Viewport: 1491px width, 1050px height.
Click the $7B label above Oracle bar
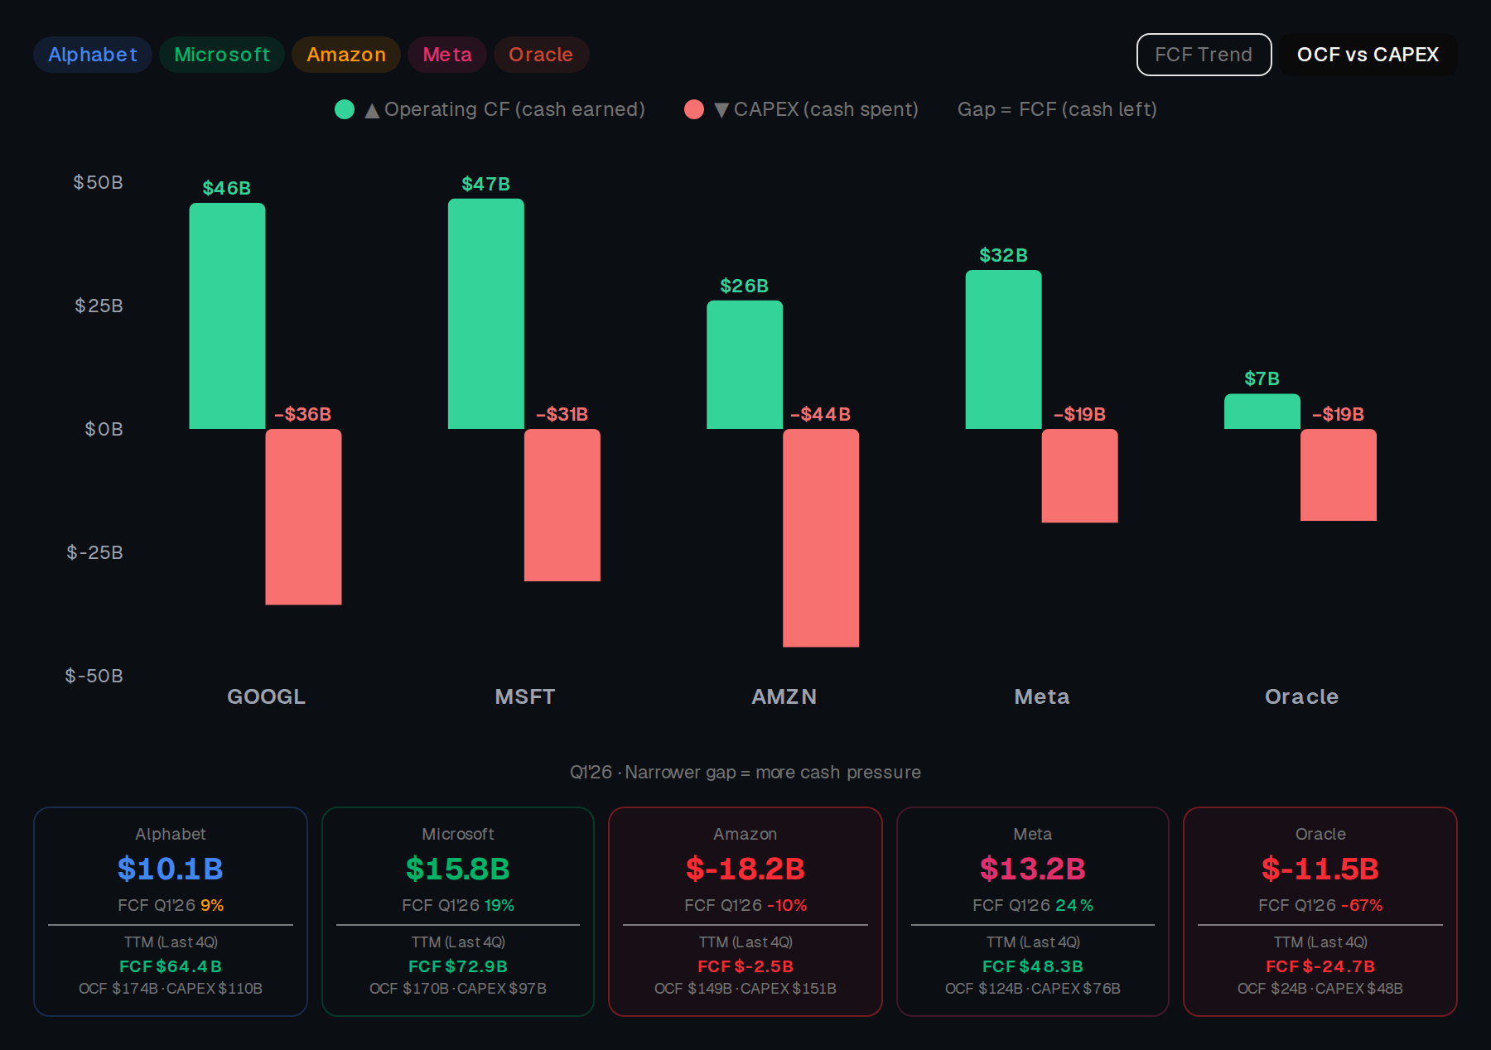(1262, 378)
